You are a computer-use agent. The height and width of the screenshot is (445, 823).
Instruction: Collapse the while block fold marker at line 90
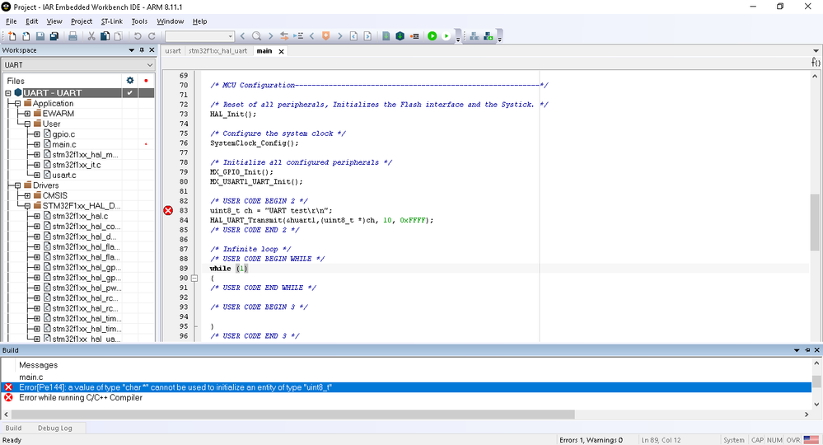(194, 279)
